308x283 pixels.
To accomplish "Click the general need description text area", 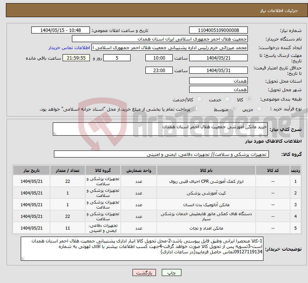I will (160, 129).
